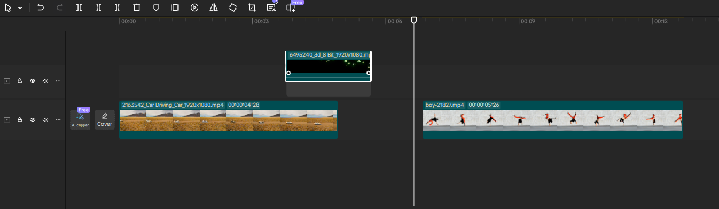Open more options for the main track
Viewport: 719px width, 209px height.
(58, 120)
